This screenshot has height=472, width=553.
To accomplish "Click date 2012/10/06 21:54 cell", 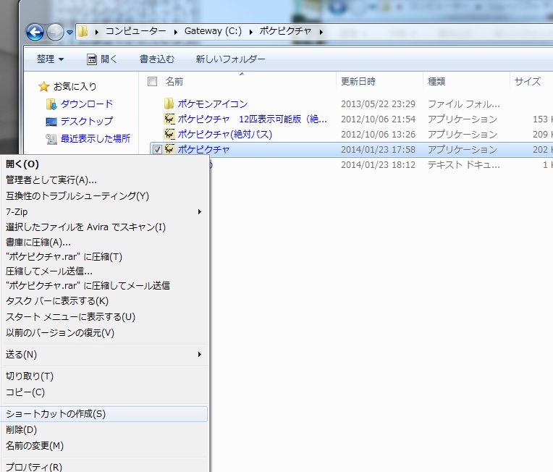I will 378,119.
